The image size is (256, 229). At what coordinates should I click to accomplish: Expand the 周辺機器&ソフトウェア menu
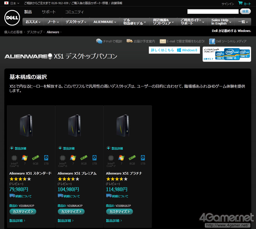coord(163,22)
